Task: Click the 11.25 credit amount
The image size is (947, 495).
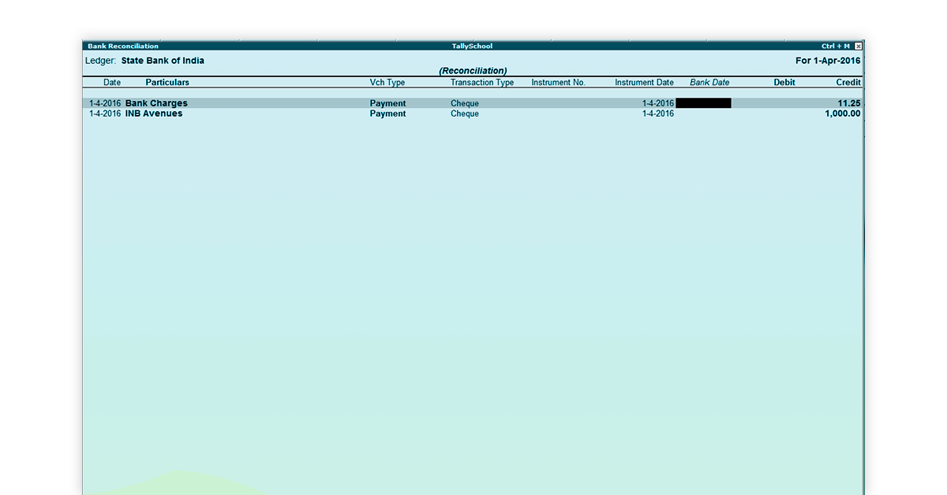Action: pos(849,103)
